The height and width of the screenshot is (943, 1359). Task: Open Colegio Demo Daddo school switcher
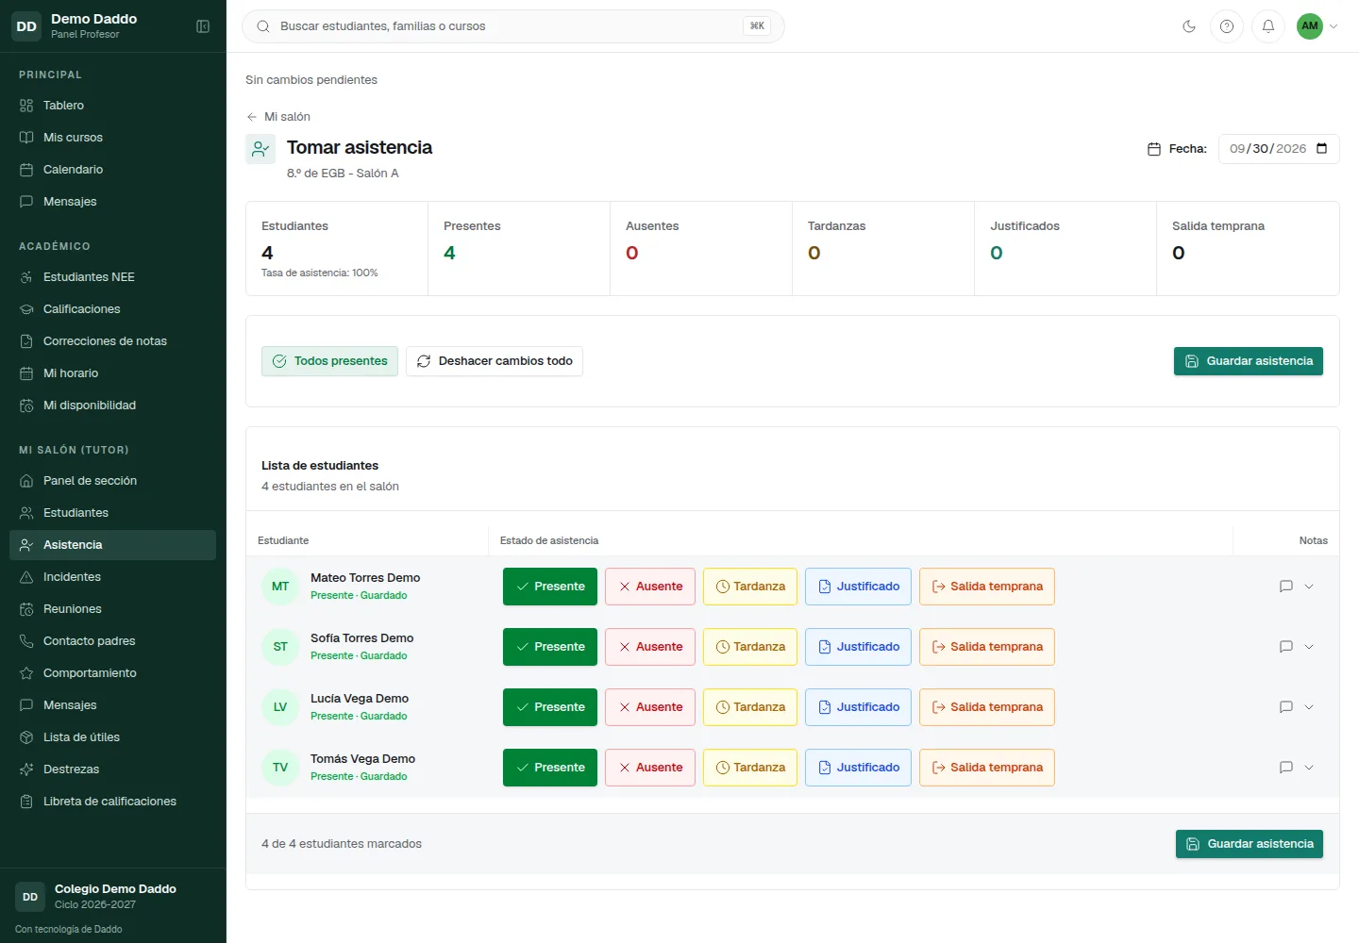[113, 897]
